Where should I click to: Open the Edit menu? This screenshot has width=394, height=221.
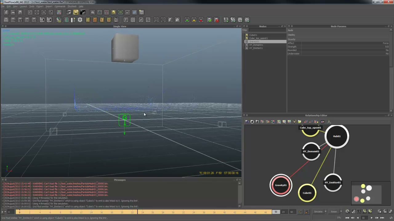click(x=9, y=6)
